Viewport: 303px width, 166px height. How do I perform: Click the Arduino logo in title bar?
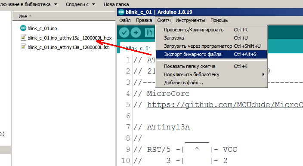[x=121, y=12]
